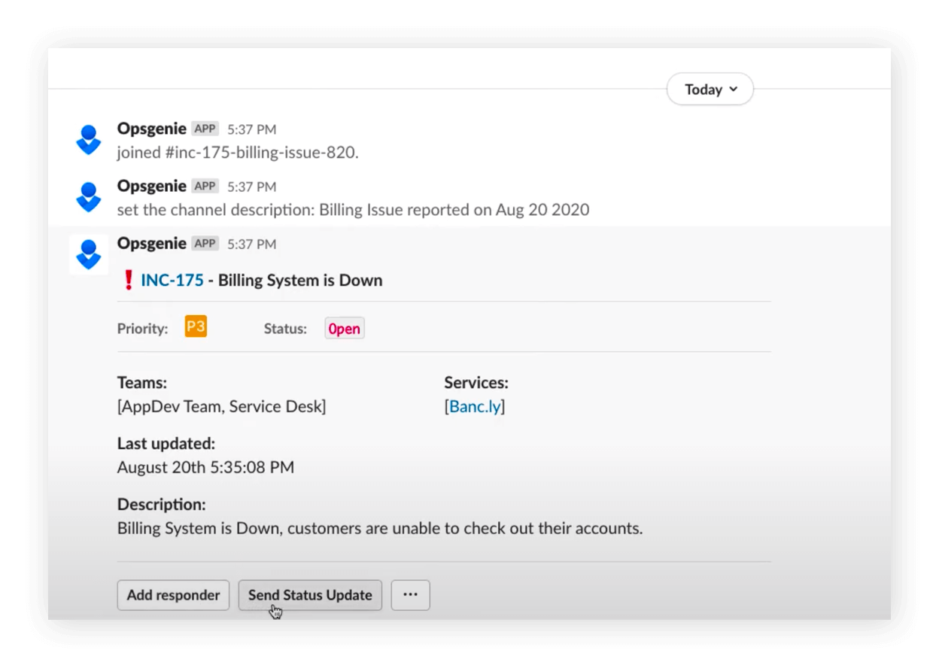Image resolution: width=939 pixels, height=668 pixels.
Task: Expand the ellipsis overflow menu beside Send Status Update
Action: [x=410, y=594]
